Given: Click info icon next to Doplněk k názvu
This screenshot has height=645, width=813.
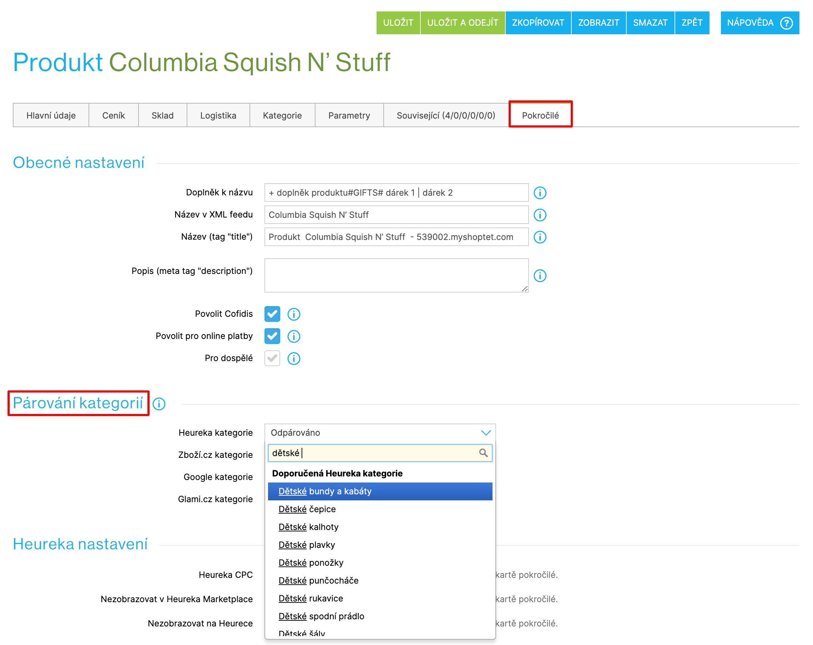Looking at the screenshot, I should click(540, 193).
